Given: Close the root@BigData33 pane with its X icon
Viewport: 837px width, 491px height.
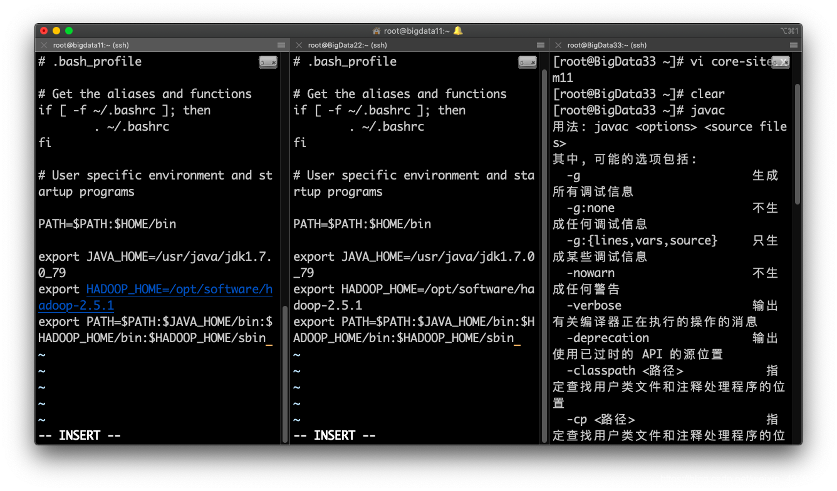Looking at the screenshot, I should pos(558,45).
